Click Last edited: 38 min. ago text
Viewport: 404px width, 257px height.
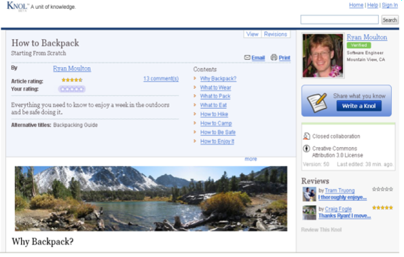coord(365,164)
